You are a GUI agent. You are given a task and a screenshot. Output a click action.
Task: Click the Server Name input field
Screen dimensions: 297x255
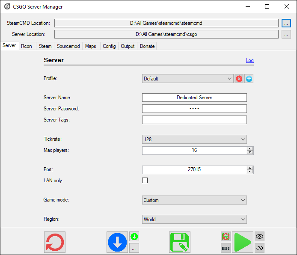pyautogui.click(x=194, y=98)
